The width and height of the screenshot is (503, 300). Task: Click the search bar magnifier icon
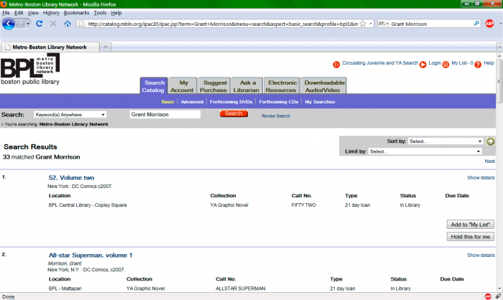[476, 24]
